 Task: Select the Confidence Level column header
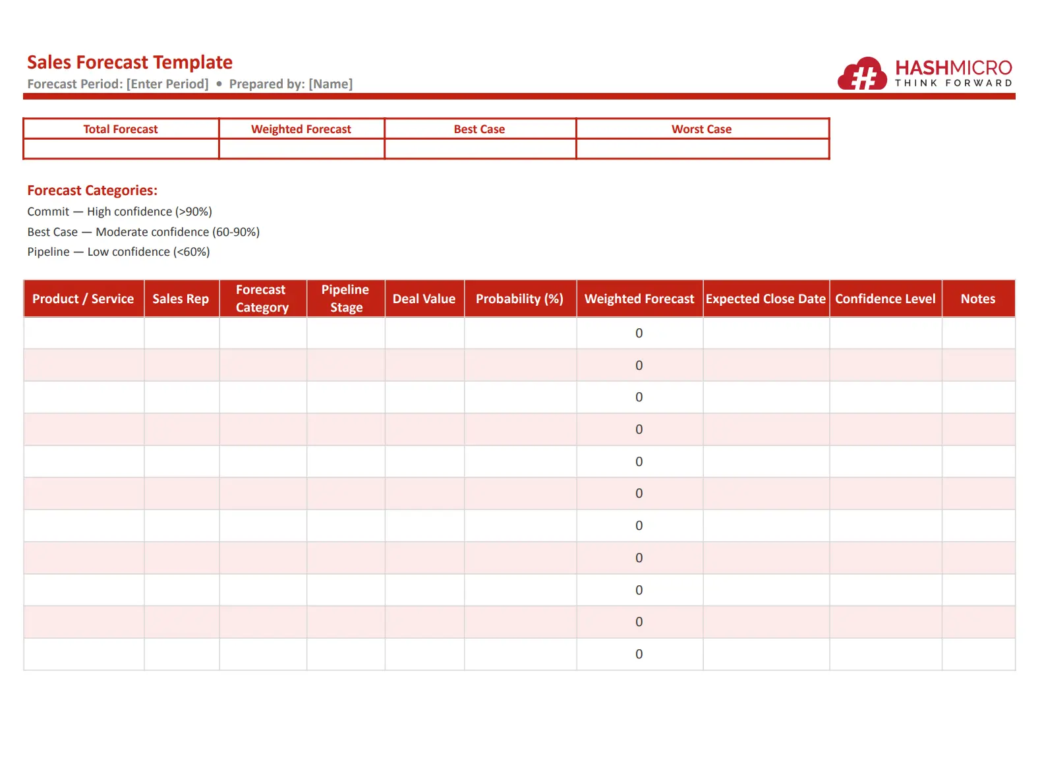[x=885, y=299]
